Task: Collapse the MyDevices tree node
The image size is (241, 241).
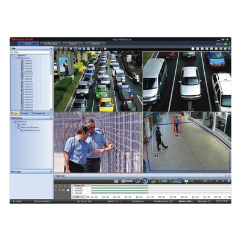Action: (x=13, y=122)
